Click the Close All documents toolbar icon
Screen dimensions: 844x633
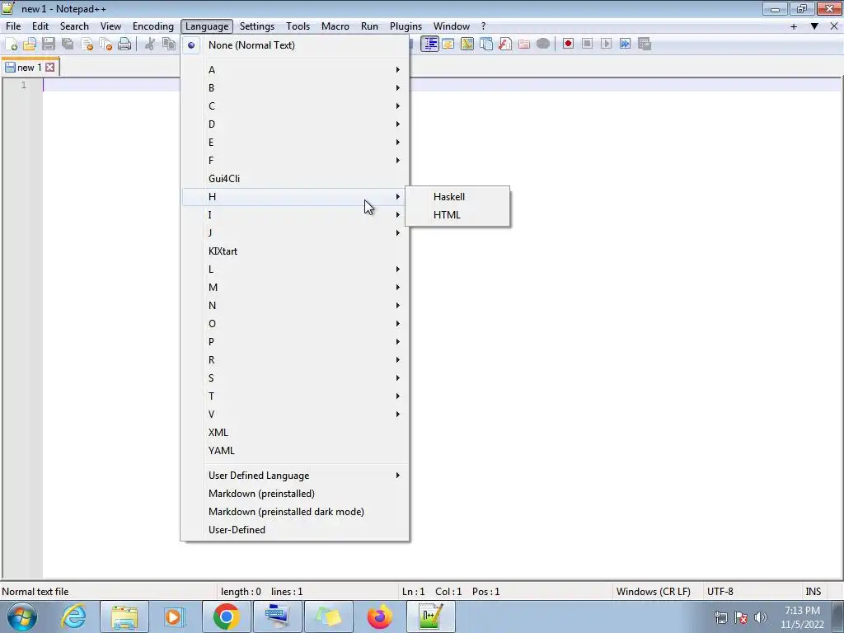tap(105, 45)
